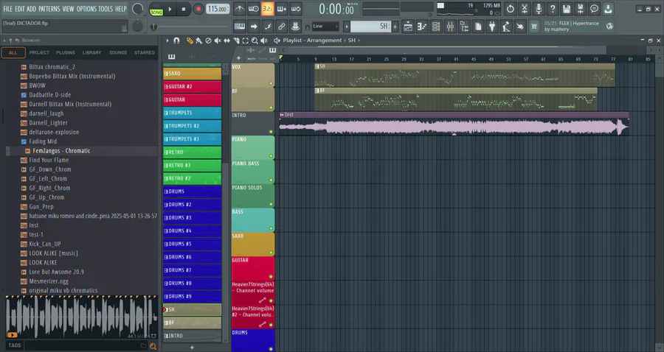Toggle the playlist snap magnet

[x=176, y=41]
